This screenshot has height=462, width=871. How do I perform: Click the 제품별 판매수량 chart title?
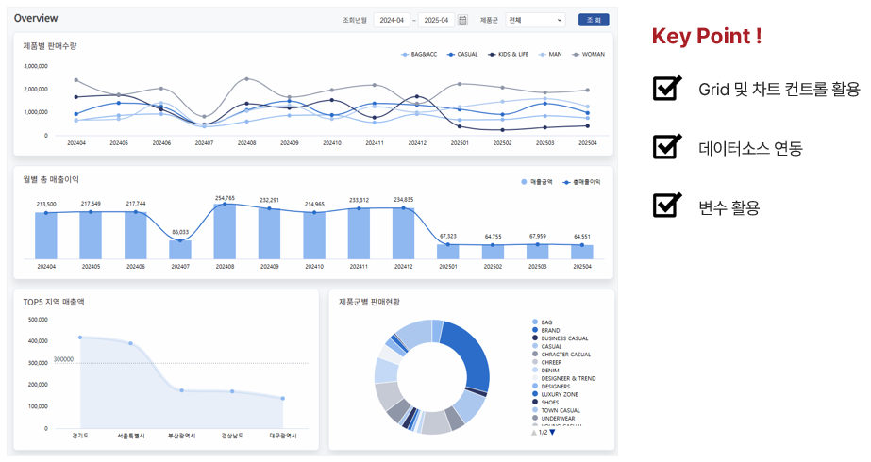tap(50, 46)
